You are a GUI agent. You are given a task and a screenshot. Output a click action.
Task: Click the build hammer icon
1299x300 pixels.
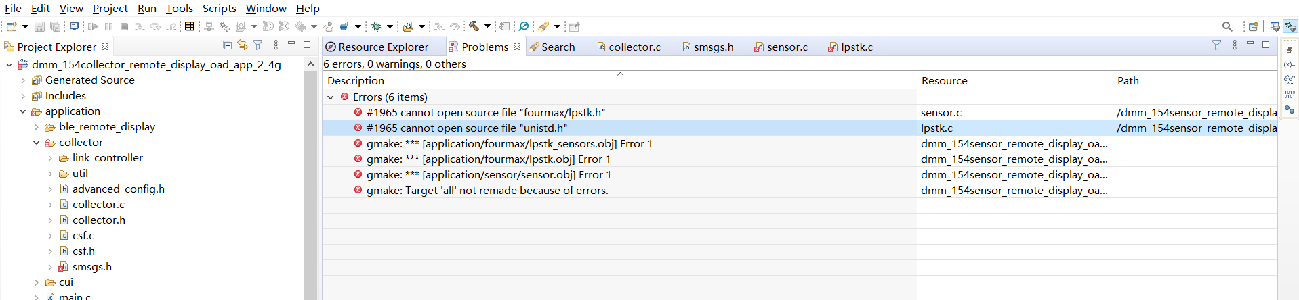(x=474, y=26)
